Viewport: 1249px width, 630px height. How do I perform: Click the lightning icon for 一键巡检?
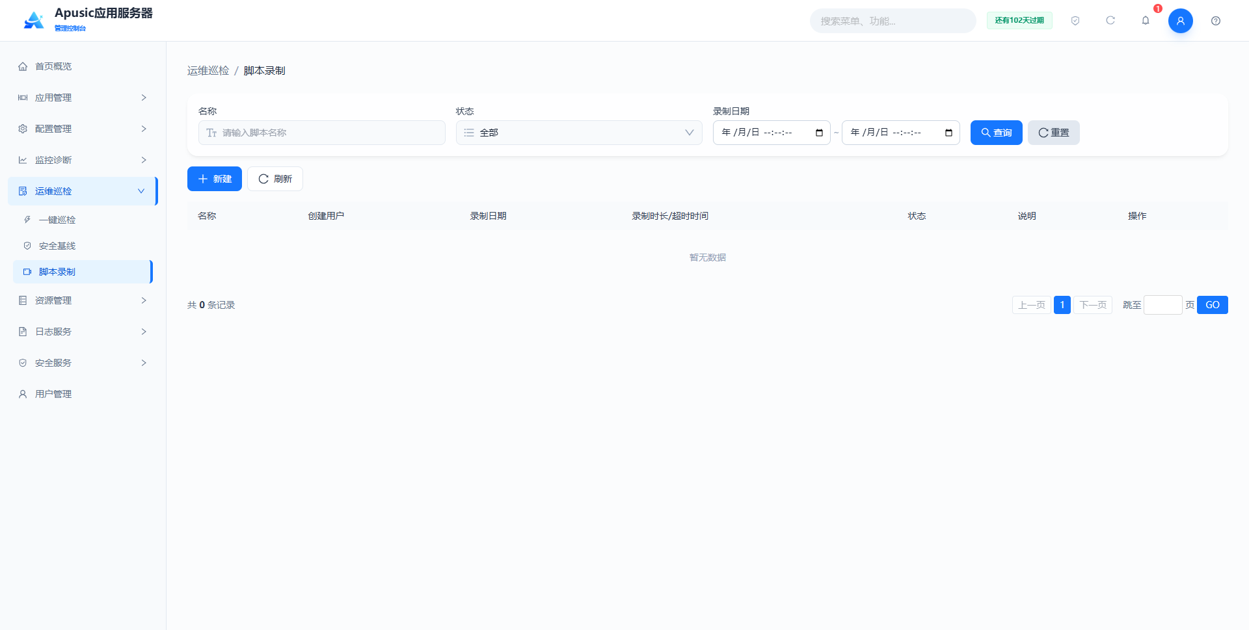[27, 220]
